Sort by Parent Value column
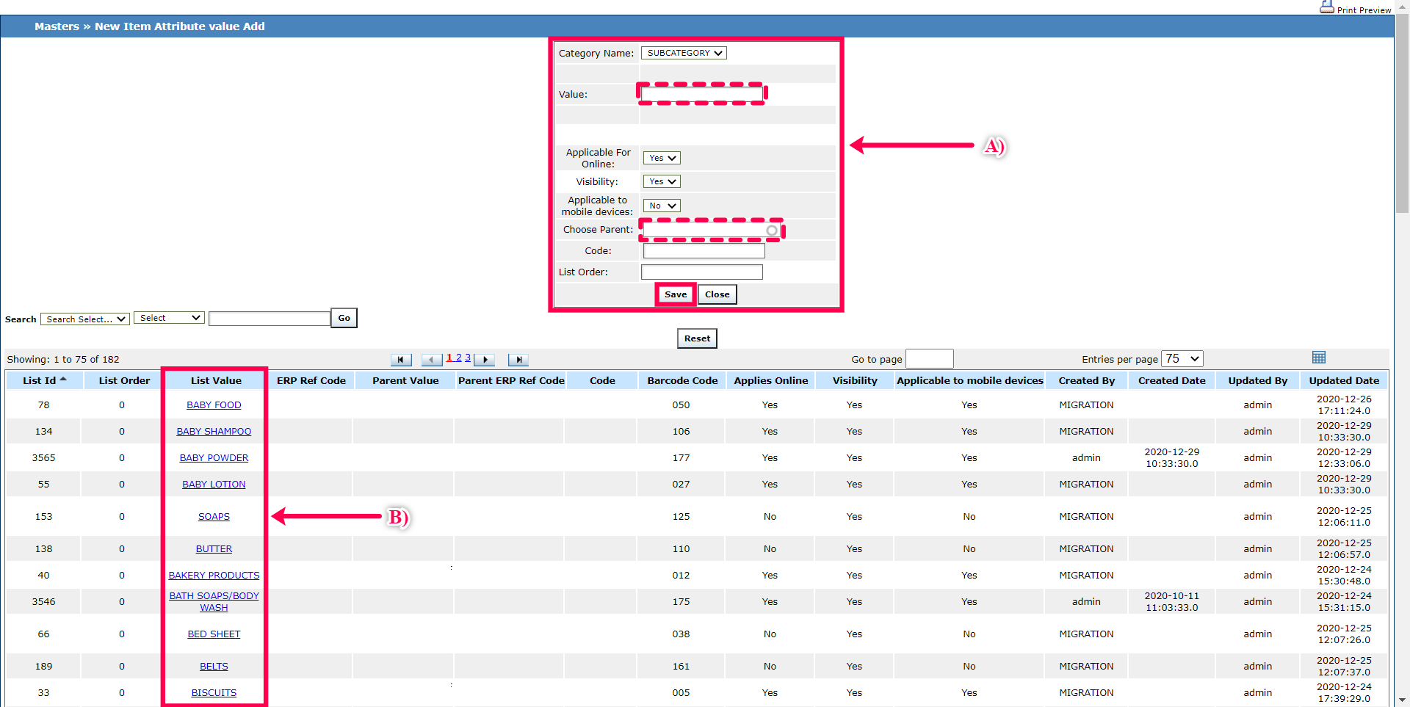The image size is (1410, 707). click(x=405, y=380)
